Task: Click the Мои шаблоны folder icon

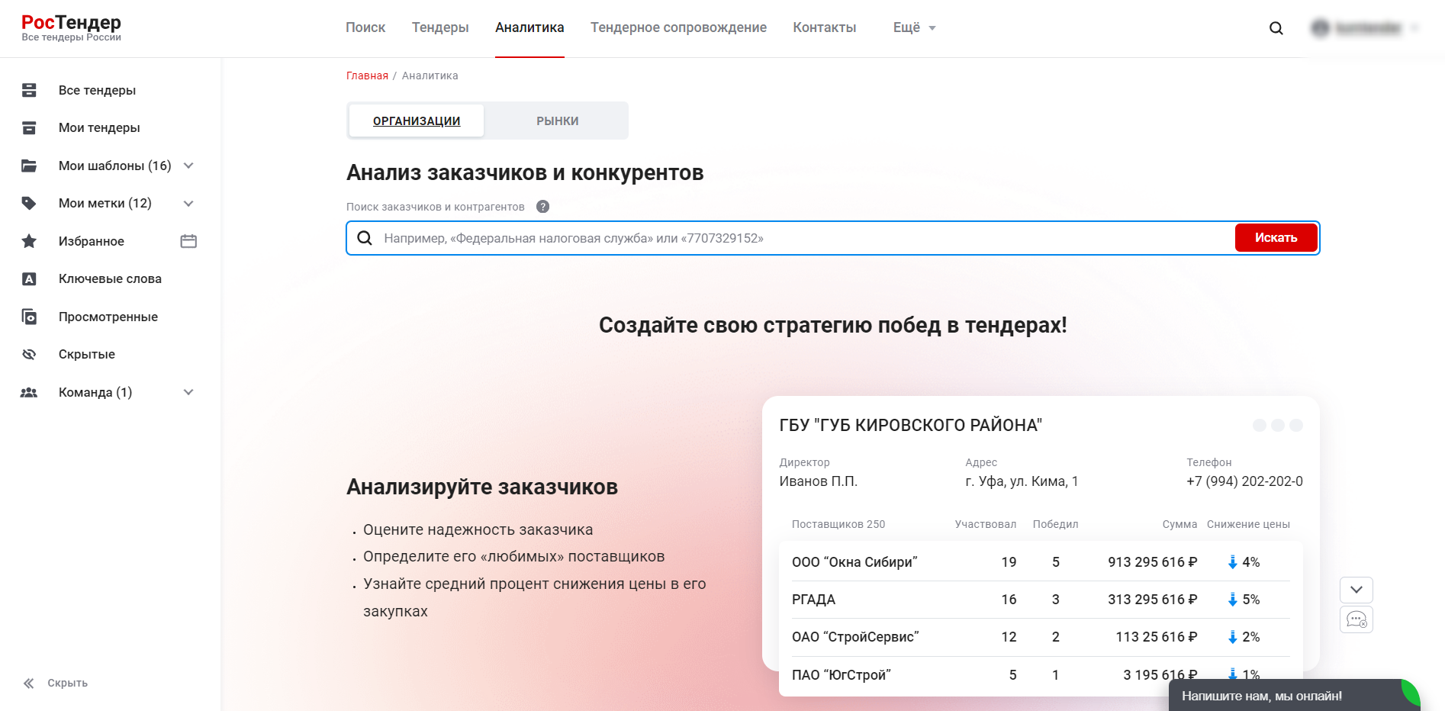Action: (29, 166)
